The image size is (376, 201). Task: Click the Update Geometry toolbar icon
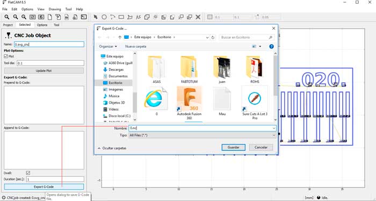click(x=67, y=17)
